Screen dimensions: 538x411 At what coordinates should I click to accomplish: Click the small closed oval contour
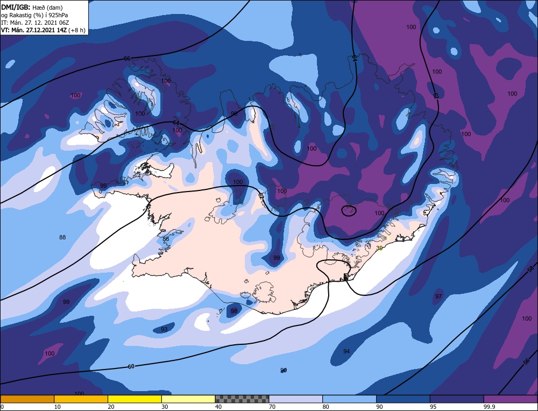click(349, 210)
